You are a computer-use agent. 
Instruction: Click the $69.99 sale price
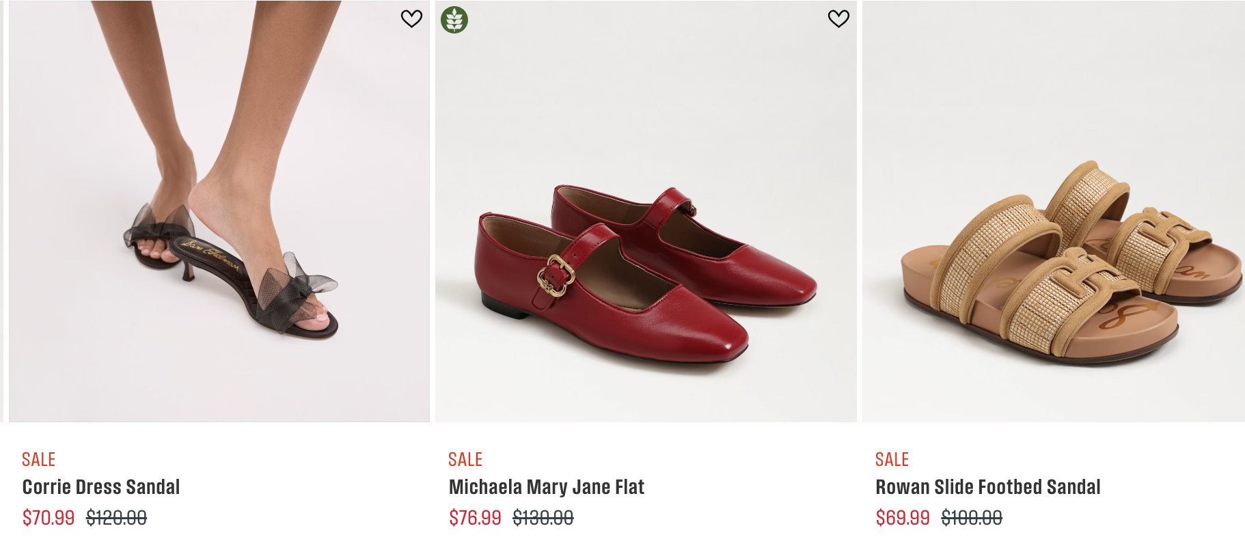[x=903, y=518]
